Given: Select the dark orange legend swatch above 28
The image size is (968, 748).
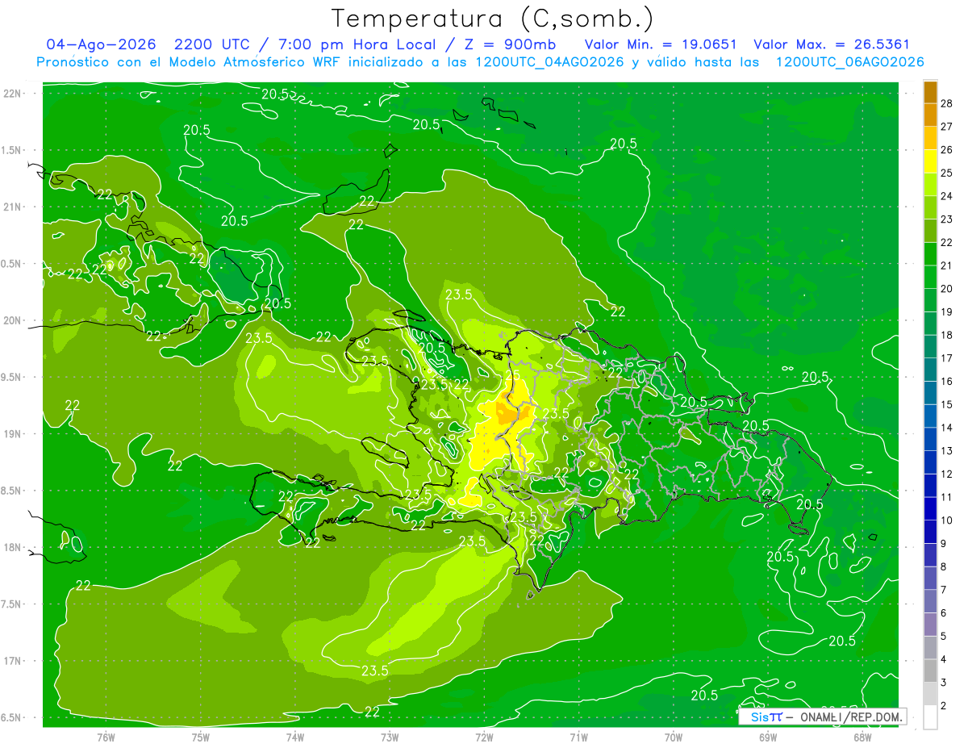Looking at the screenshot, I should click(x=930, y=92).
